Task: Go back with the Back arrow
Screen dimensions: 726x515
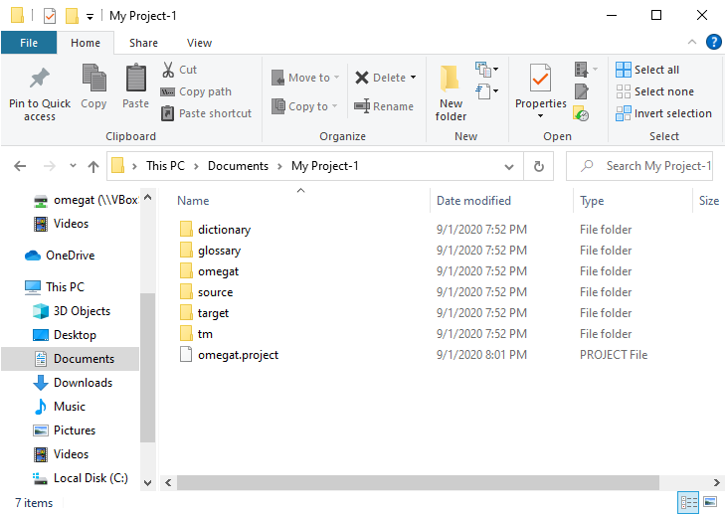Action: click(20, 166)
